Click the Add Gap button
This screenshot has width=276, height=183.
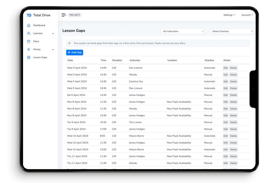[x=75, y=52]
